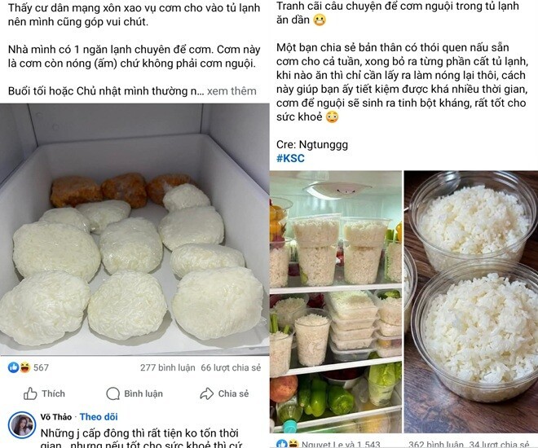Open the 567 reactions count
The height and width of the screenshot is (448, 538).
pos(41,367)
